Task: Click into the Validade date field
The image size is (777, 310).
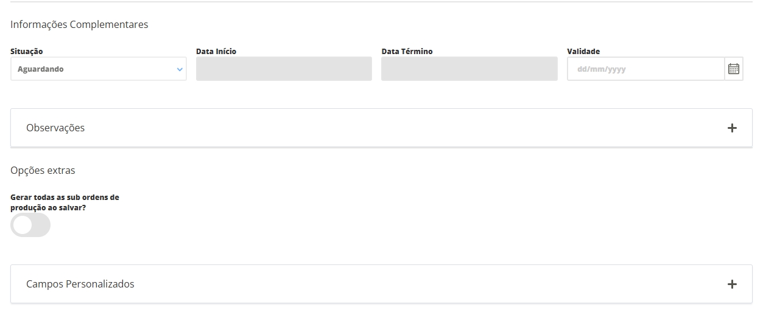Action: pos(645,69)
